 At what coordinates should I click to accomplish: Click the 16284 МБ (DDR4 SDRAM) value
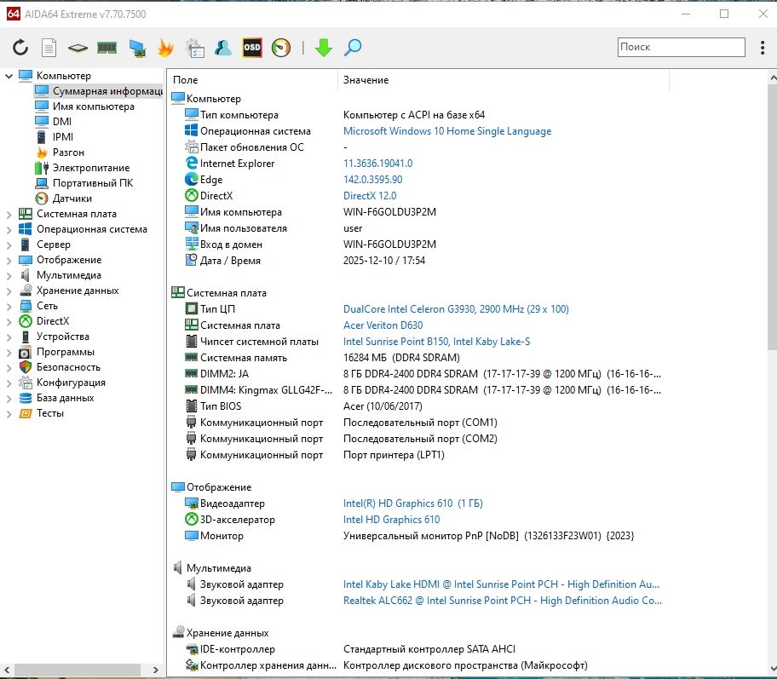(x=401, y=358)
